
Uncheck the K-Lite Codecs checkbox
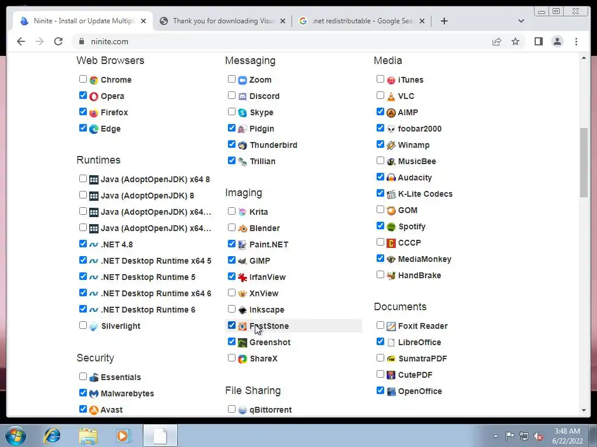point(380,193)
